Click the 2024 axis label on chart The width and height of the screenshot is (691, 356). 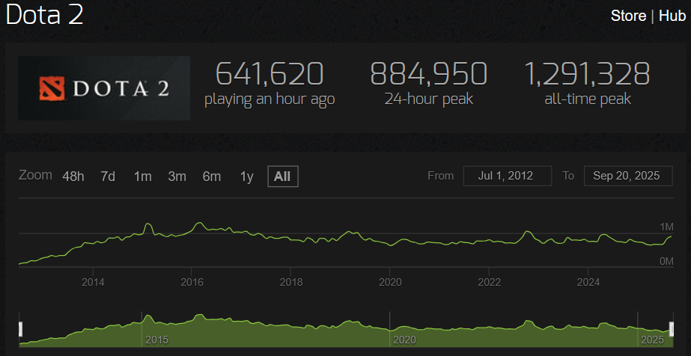click(x=588, y=282)
